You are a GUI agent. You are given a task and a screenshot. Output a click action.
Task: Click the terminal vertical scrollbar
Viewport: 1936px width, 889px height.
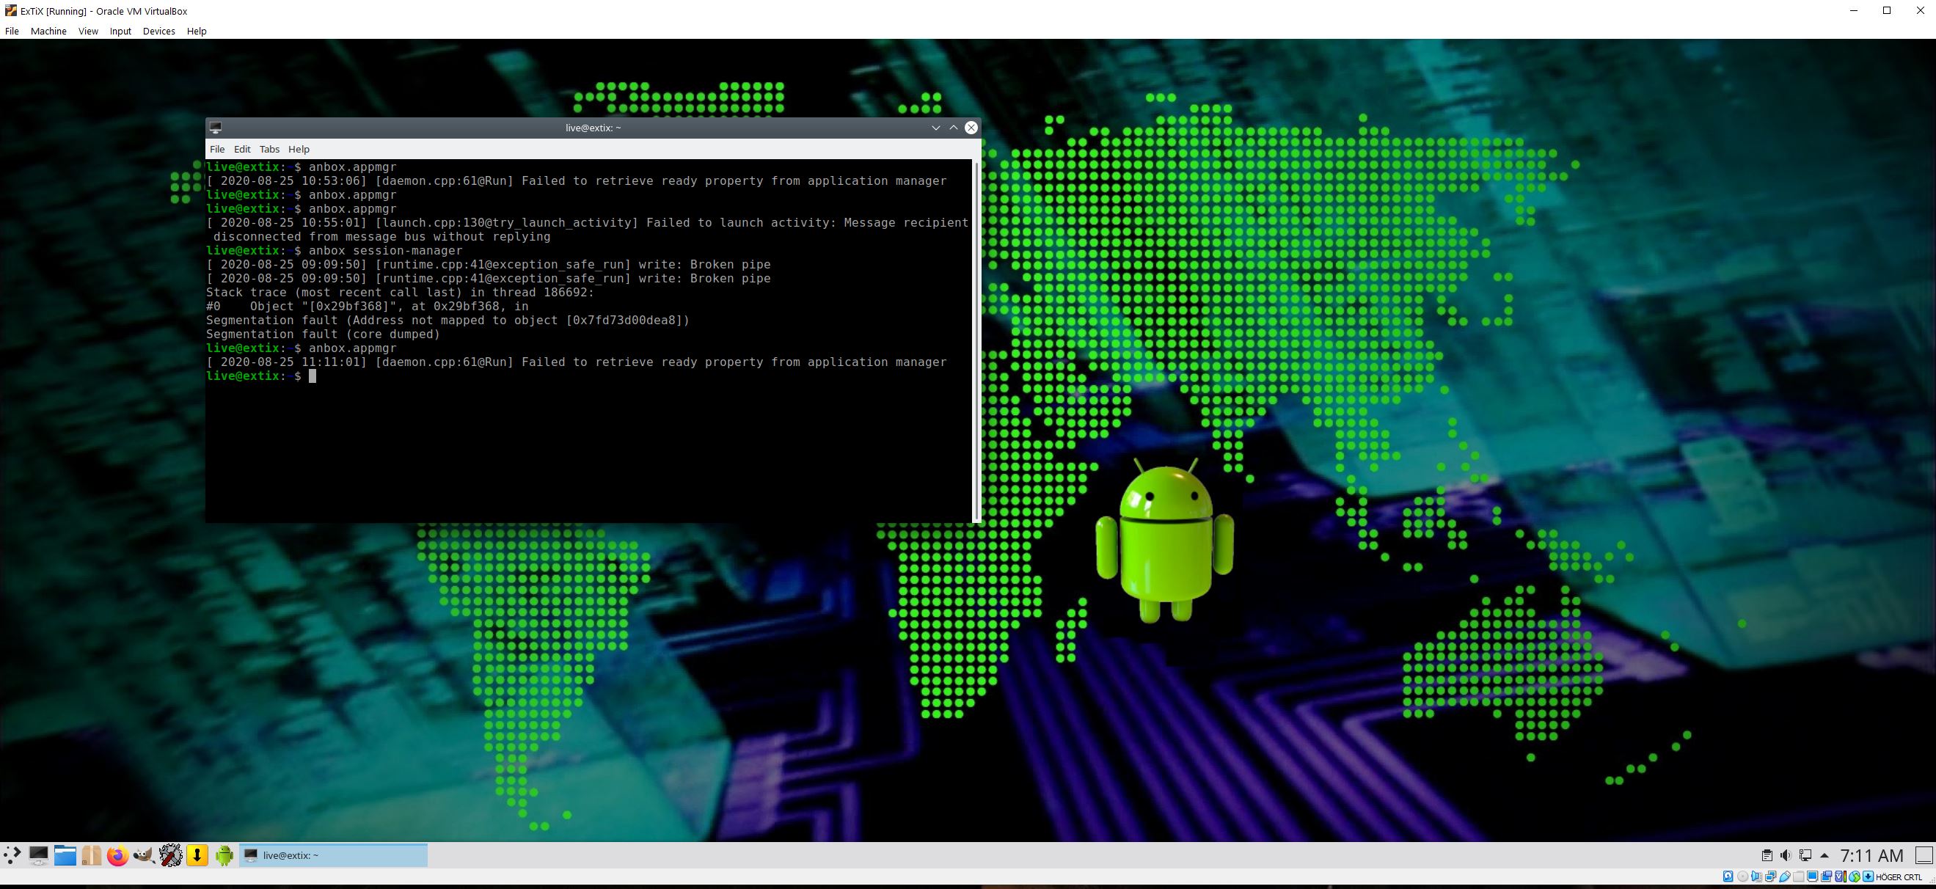point(977,340)
